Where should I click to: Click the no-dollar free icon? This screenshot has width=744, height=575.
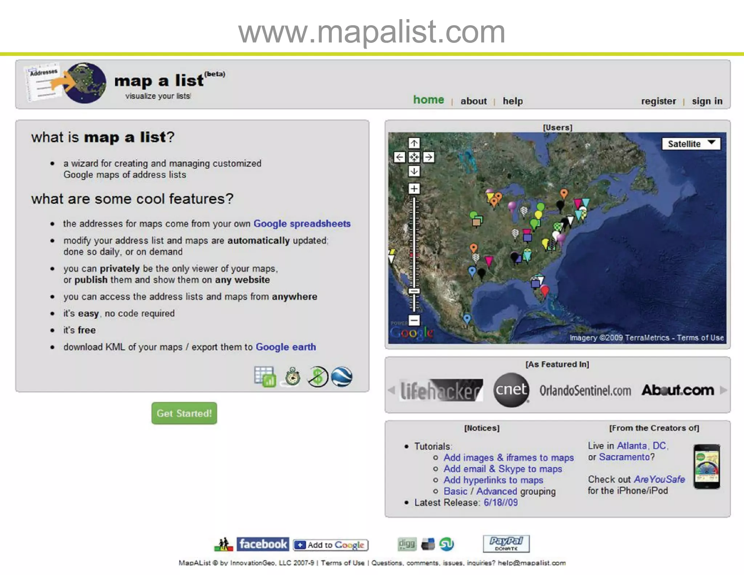coord(318,377)
